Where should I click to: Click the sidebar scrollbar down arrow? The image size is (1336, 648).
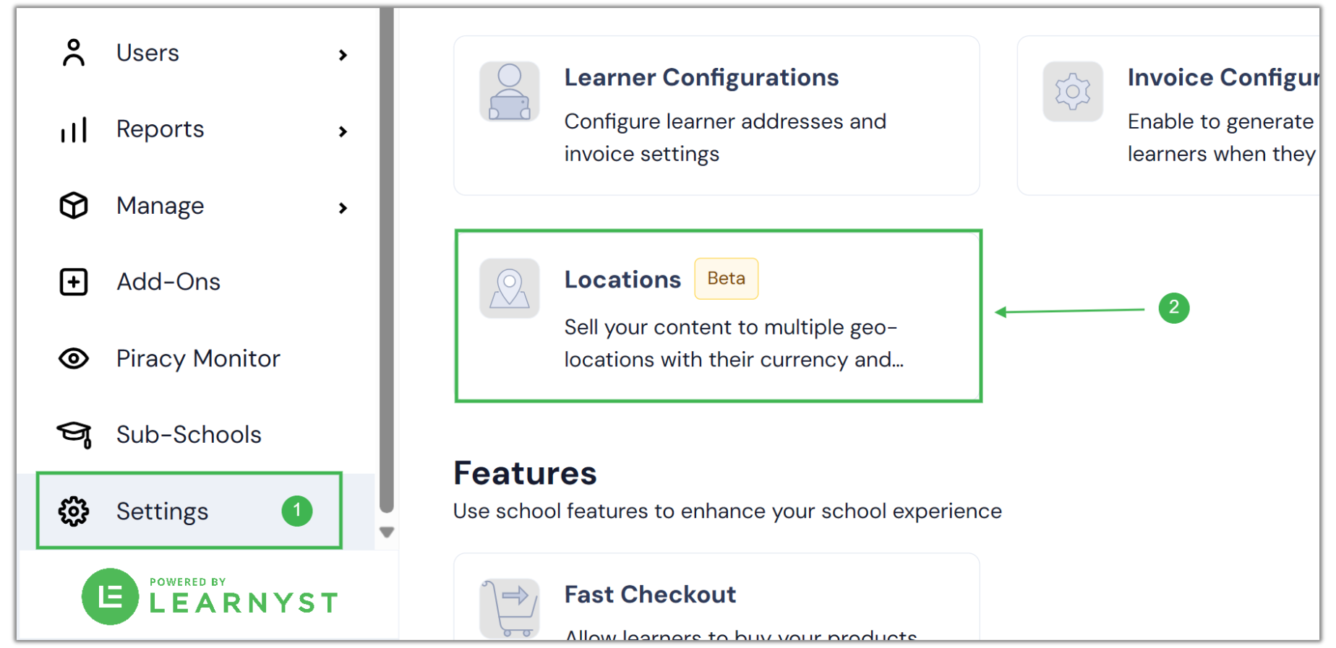click(x=387, y=532)
